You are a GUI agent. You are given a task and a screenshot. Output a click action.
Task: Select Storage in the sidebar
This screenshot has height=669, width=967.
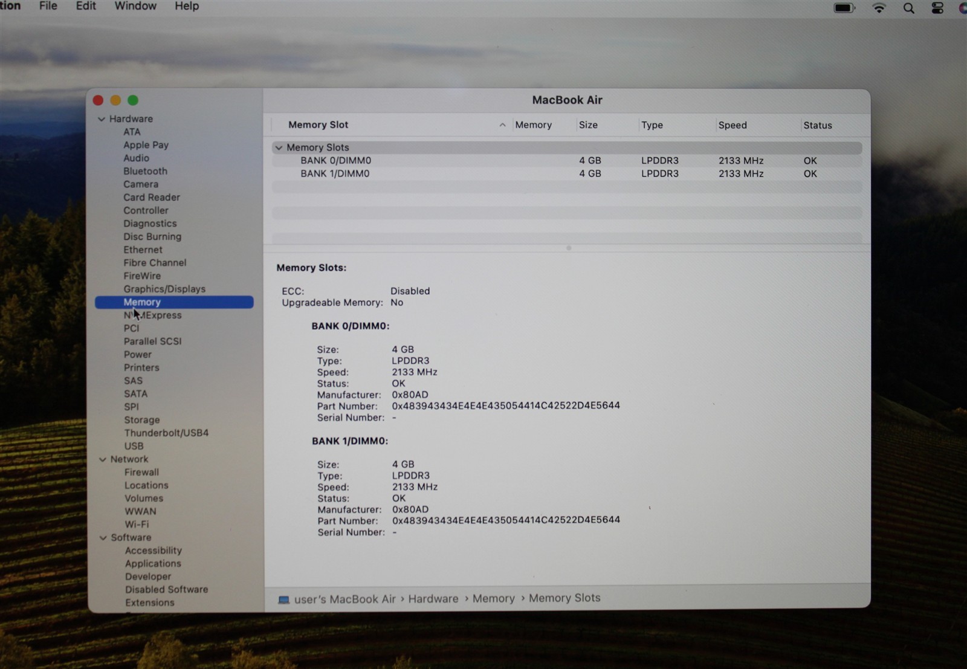tap(142, 420)
